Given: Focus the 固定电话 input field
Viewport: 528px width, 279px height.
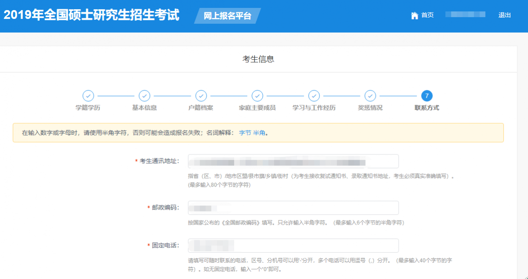Looking at the screenshot, I should pos(293,246).
